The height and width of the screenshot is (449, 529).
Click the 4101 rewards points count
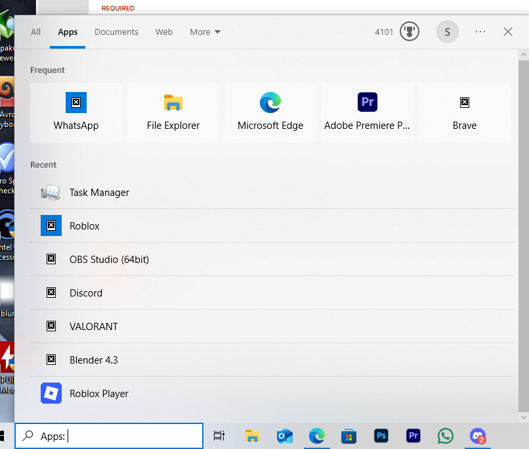tap(384, 32)
